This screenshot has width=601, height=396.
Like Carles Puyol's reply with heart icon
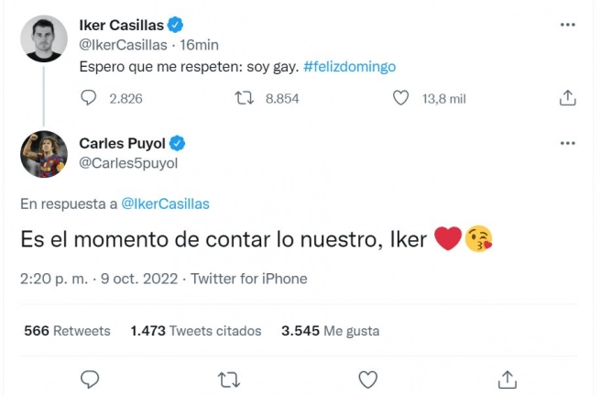click(x=368, y=379)
